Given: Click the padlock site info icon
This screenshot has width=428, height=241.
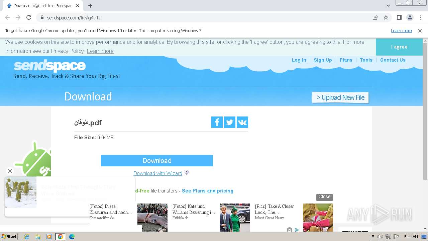Looking at the screenshot, I should point(42,17).
